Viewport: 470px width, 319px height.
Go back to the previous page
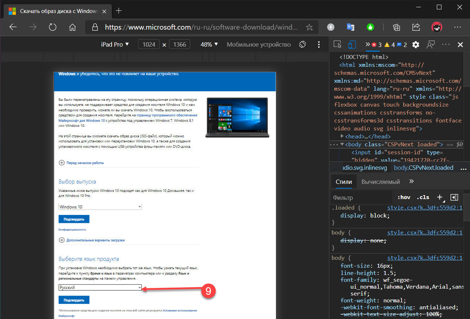point(13,27)
